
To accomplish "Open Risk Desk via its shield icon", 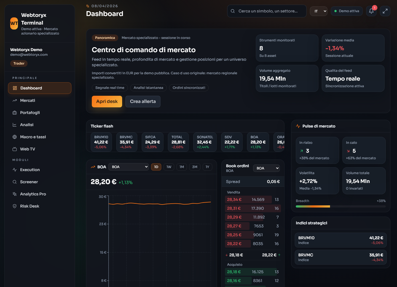I will (15, 206).
